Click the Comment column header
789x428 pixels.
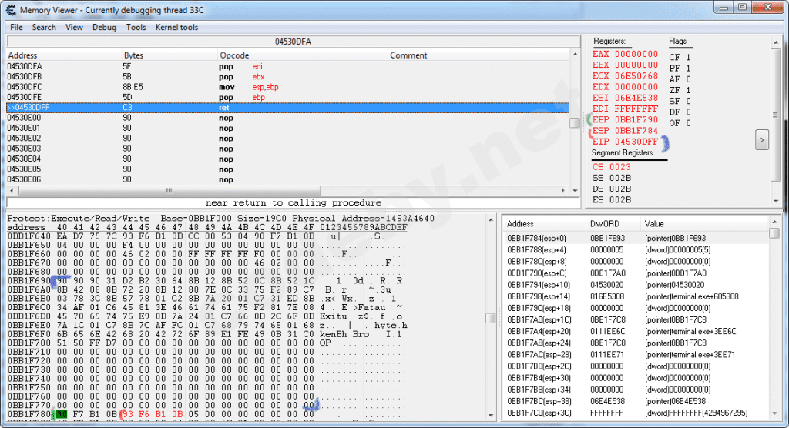[478, 55]
